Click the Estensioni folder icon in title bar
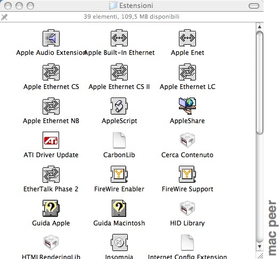Viewport: 279px width, 259px height. click(113, 5)
